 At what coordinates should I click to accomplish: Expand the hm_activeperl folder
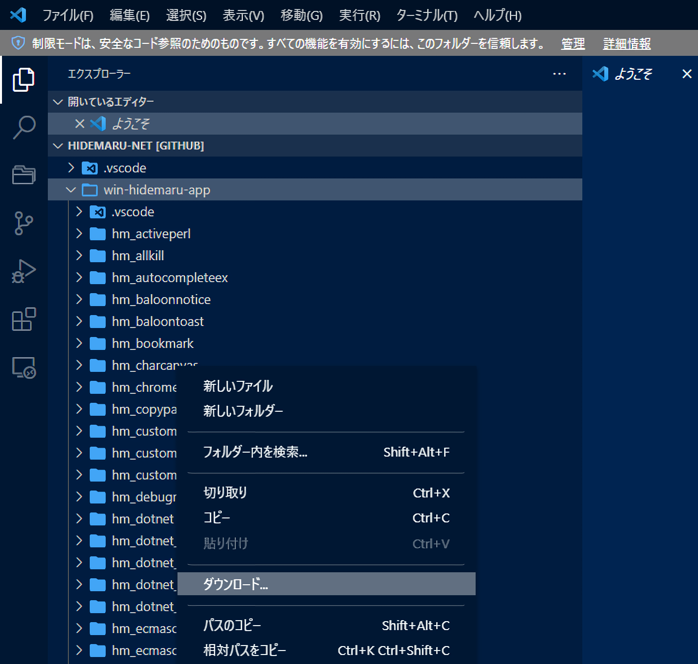coord(79,234)
